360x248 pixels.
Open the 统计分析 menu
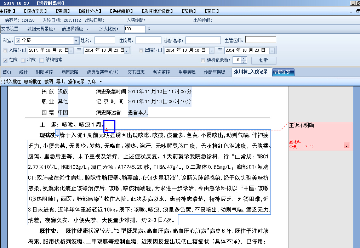[90, 11]
